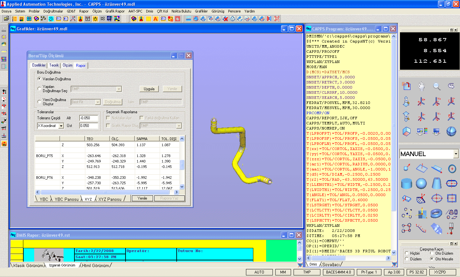
Task: Choose Yeni Doğrultma Oluştur option
Action: click(x=39, y=102)
